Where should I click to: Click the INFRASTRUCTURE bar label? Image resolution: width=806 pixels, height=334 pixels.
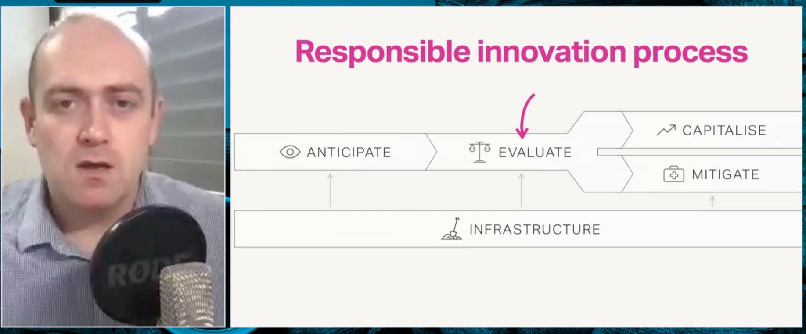point(534,229)
